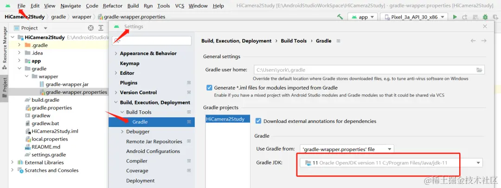Collapse the wrapper folder in project tree

tap(26, 76)
